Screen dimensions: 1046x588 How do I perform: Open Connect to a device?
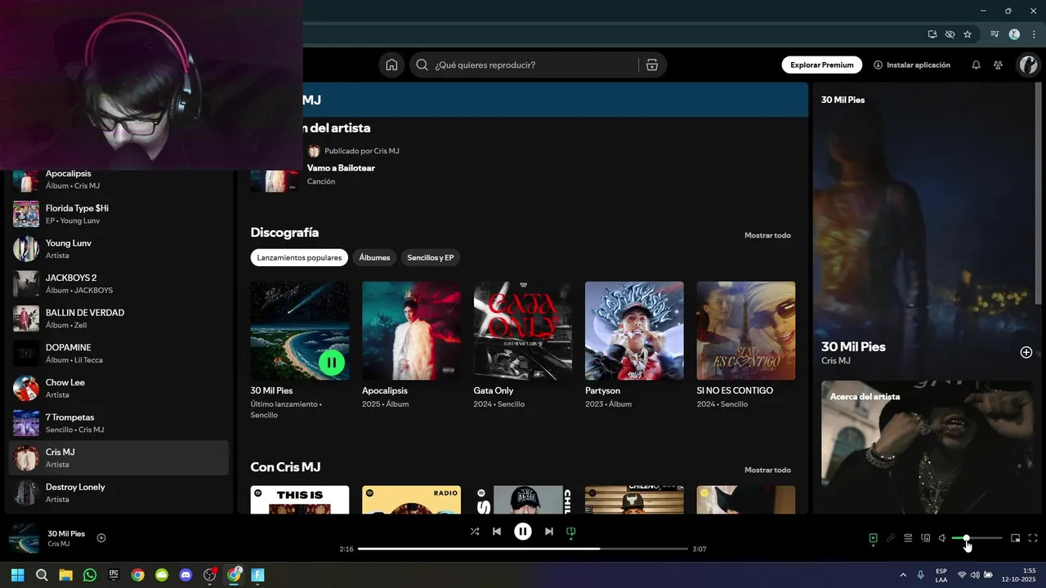[x=926, y=538]
